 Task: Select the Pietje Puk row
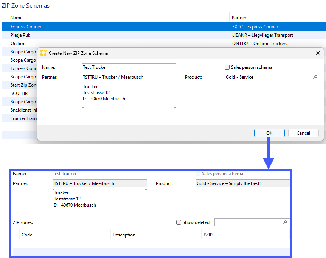tap(164, 35)
